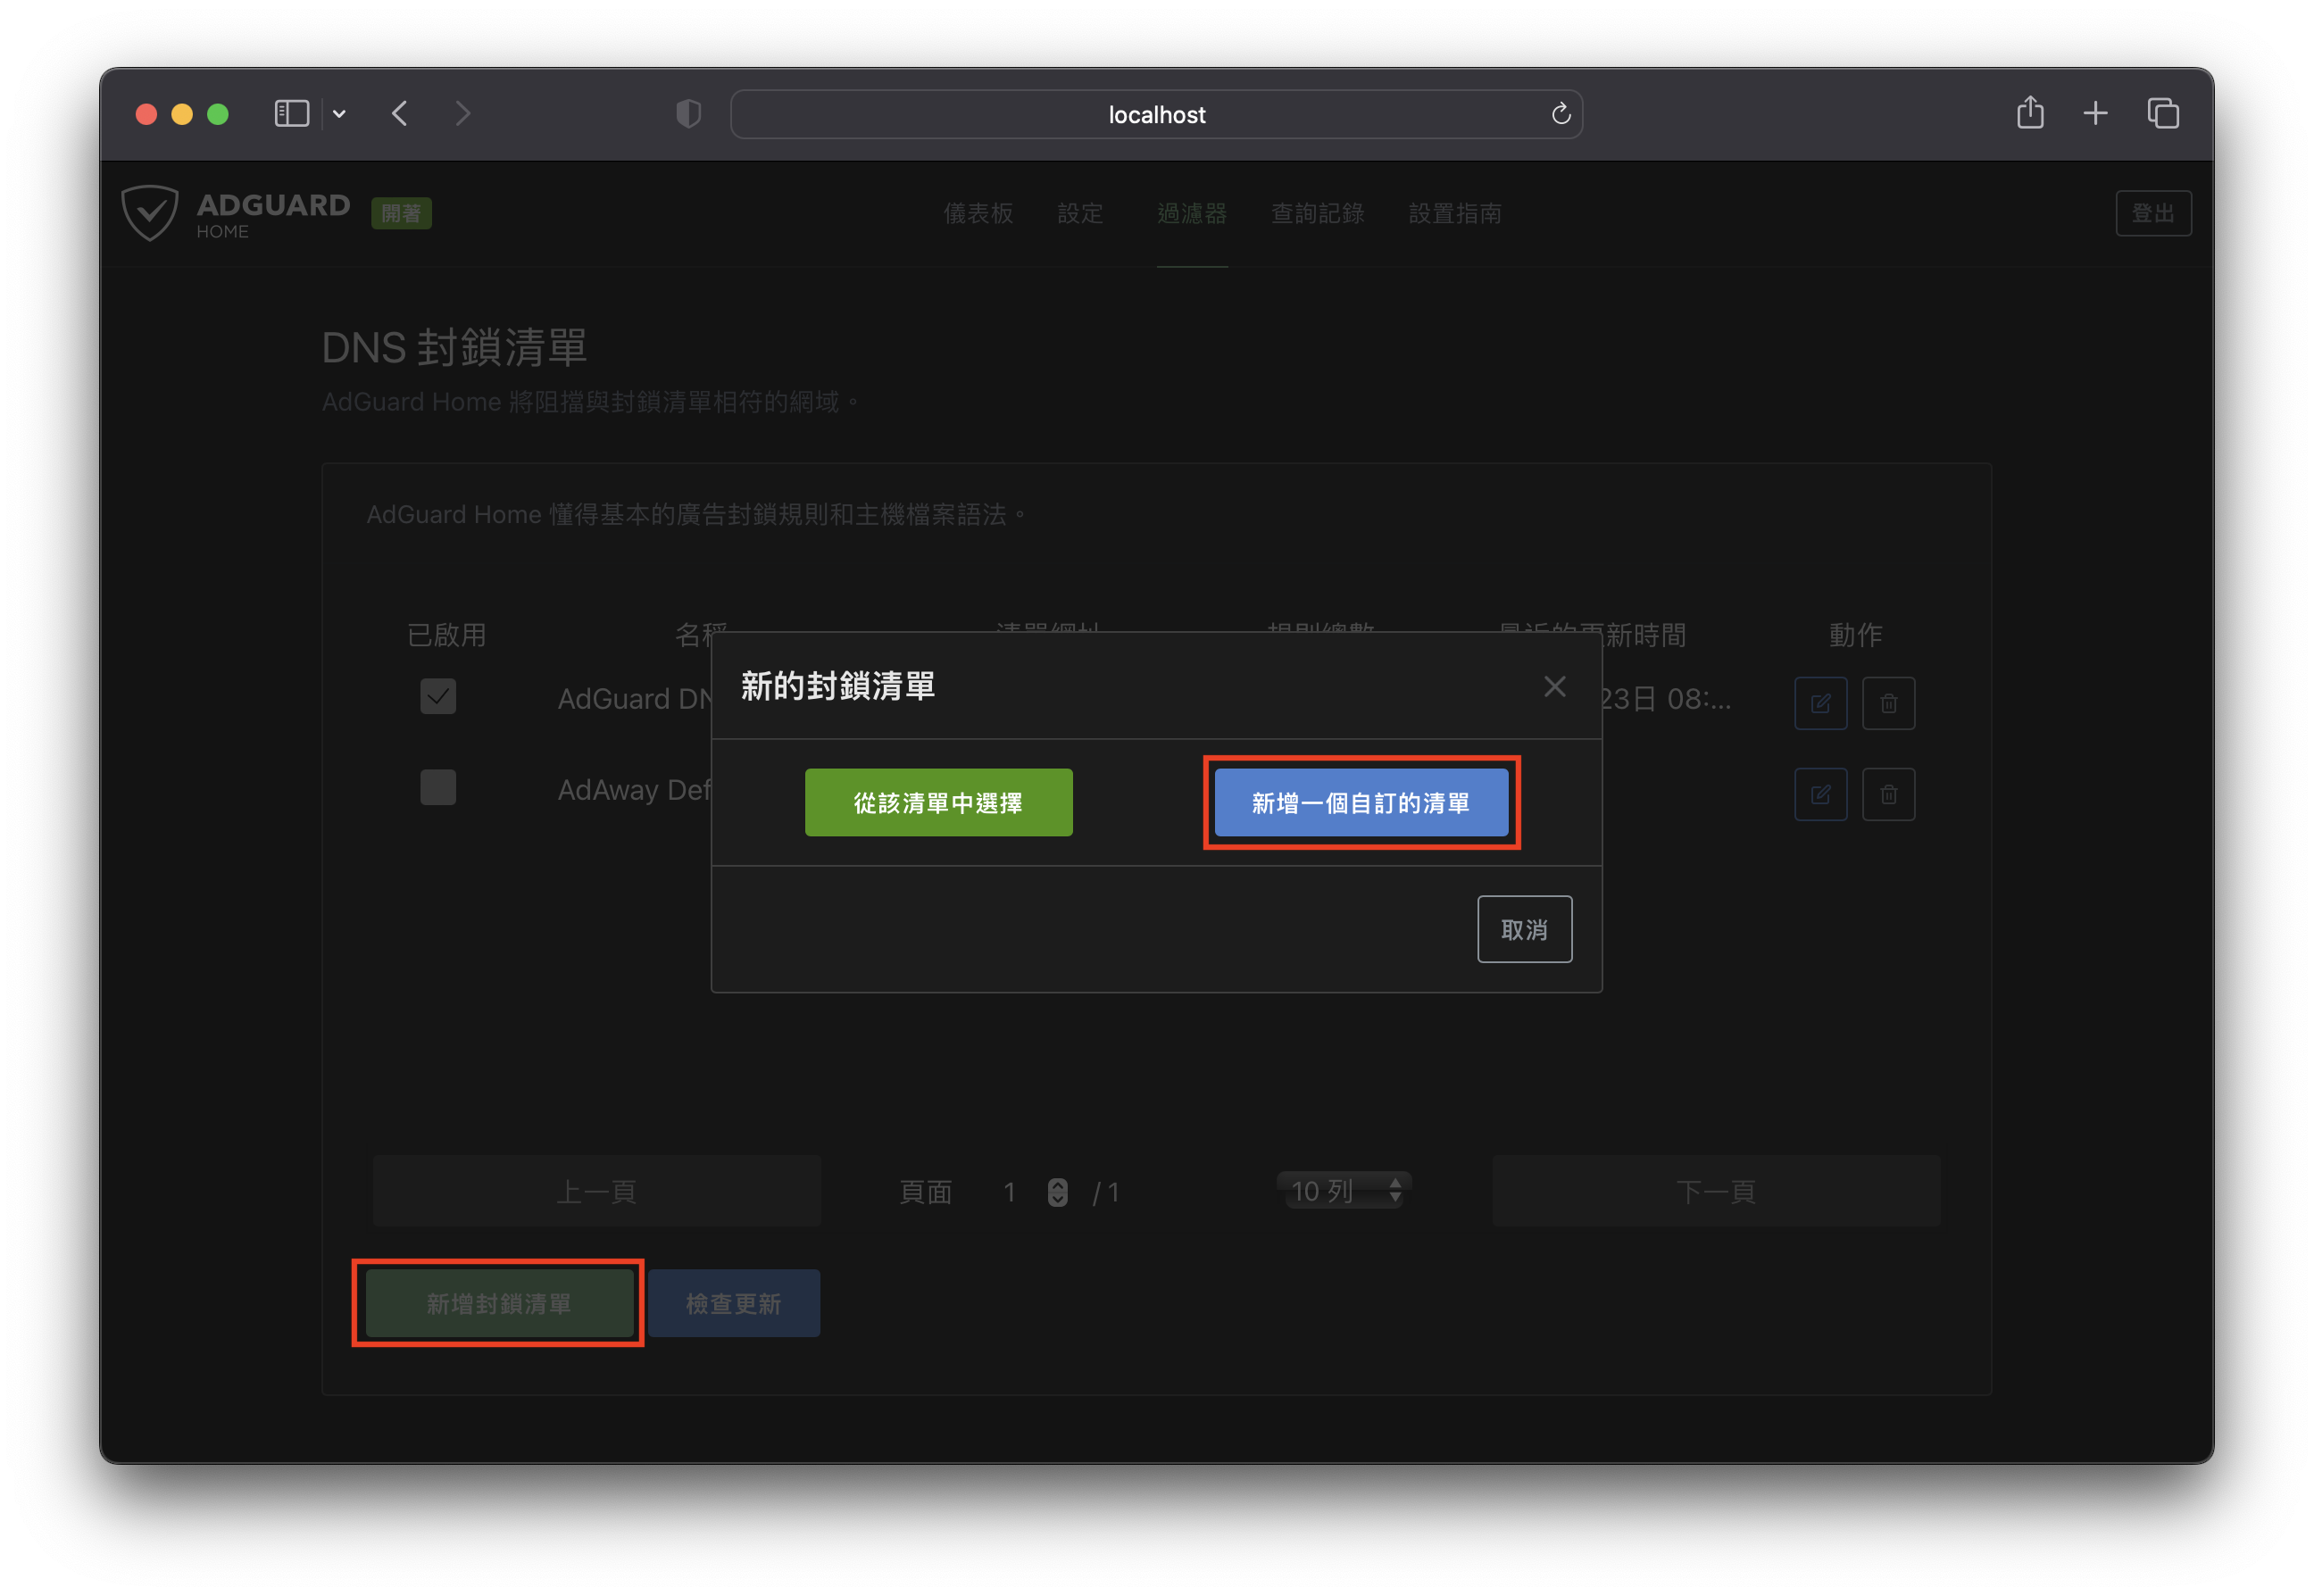Click the 動作 column header

tap(1855, 635)
